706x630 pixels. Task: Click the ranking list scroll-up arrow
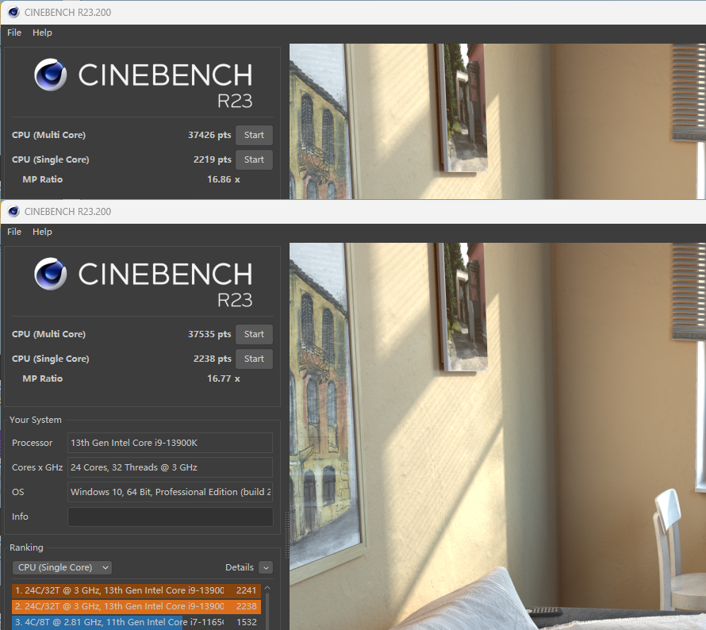[267, 589]
